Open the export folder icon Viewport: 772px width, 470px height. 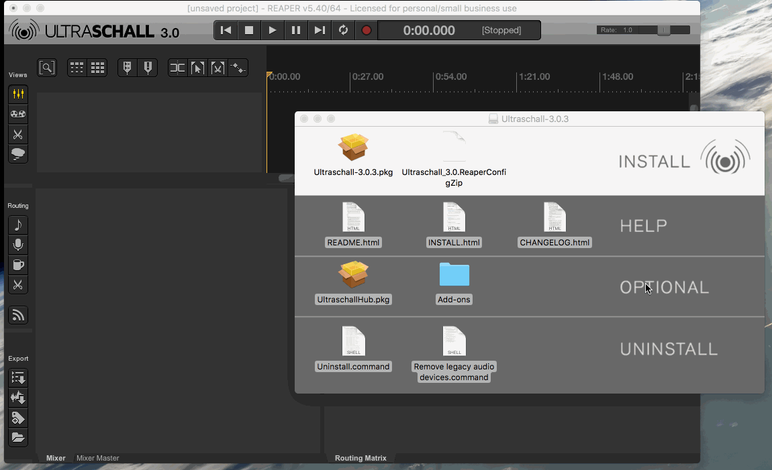(x=18, y=438)
